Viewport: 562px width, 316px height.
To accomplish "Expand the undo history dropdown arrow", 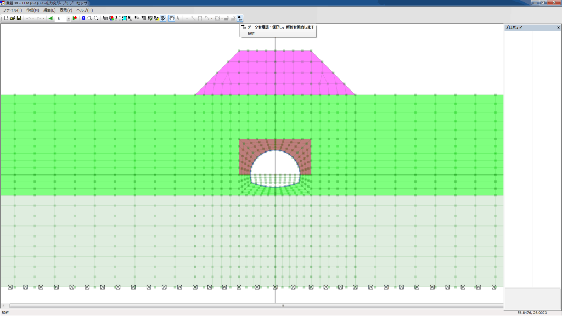I will pyautogui.click(x=33, y=18).
